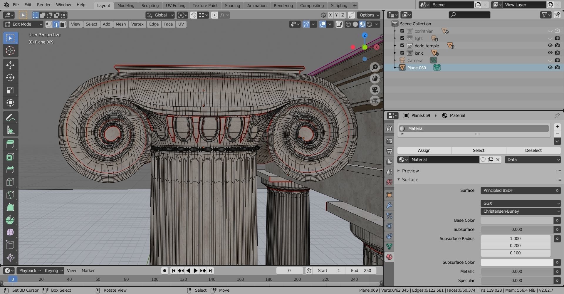Image resolution: width=564 pixels, height=294 pixels.
Task: Open the Render properties tab
Action: (x=389, y=141)
